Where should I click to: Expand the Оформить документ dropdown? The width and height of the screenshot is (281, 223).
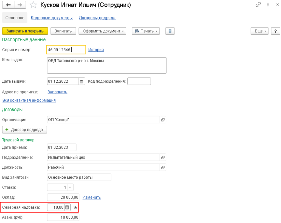[102, 31]
